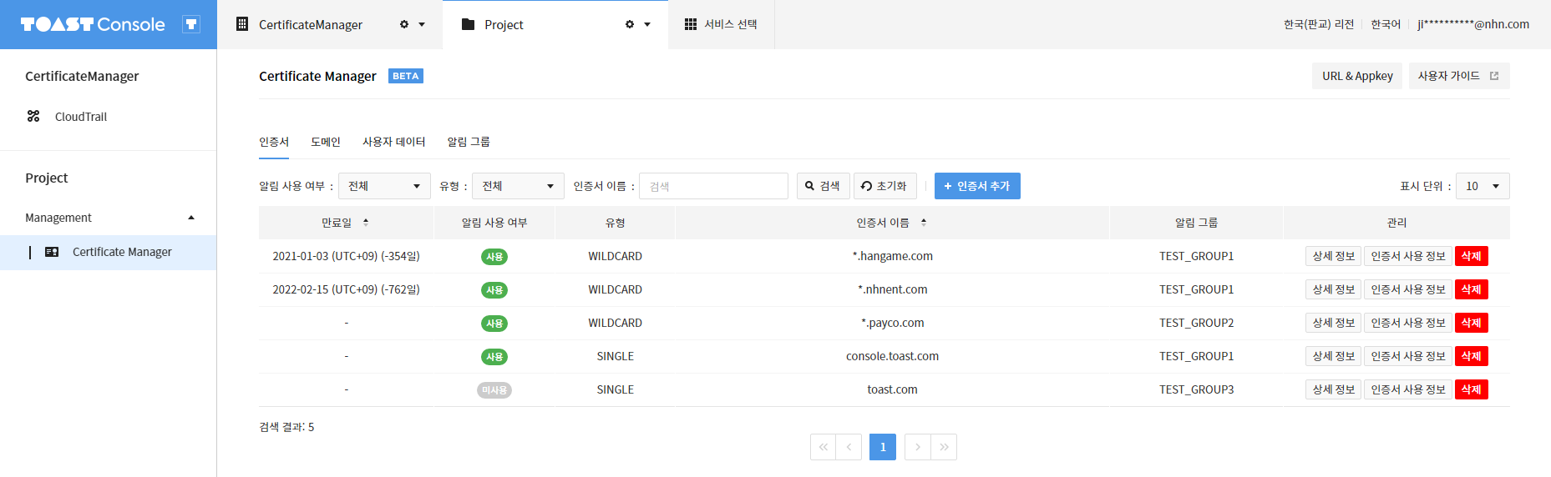The image size is (1551, 477).
Task: Go to previous page
Action: (x=849, y=447)
